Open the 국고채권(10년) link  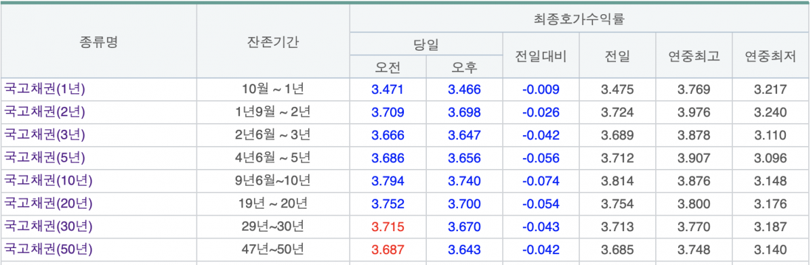[x=48, y=180]
